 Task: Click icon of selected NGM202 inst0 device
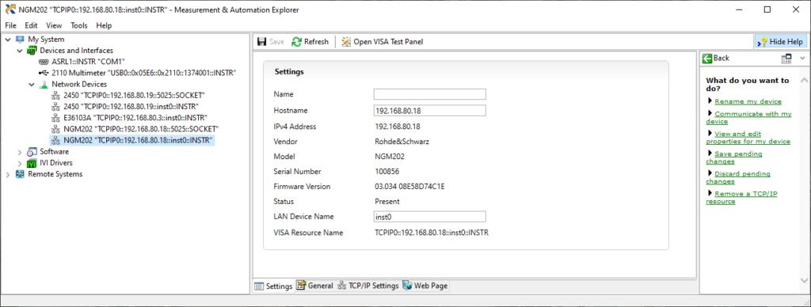tap(55, 141)
